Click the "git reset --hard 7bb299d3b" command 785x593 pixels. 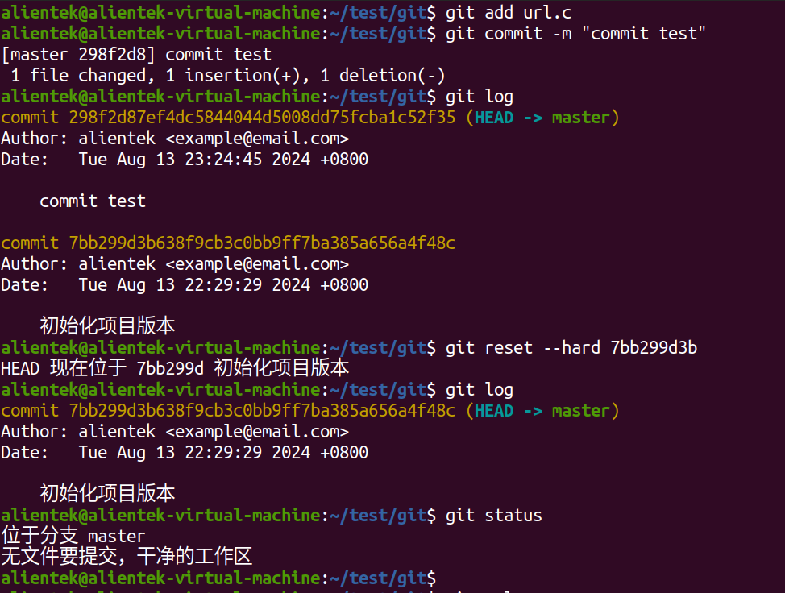pos(571,348)
